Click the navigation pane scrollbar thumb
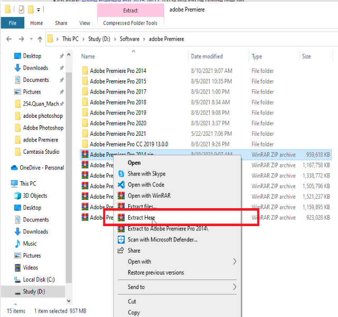Viewport: 338px width, 317px height. click(69, 178)
